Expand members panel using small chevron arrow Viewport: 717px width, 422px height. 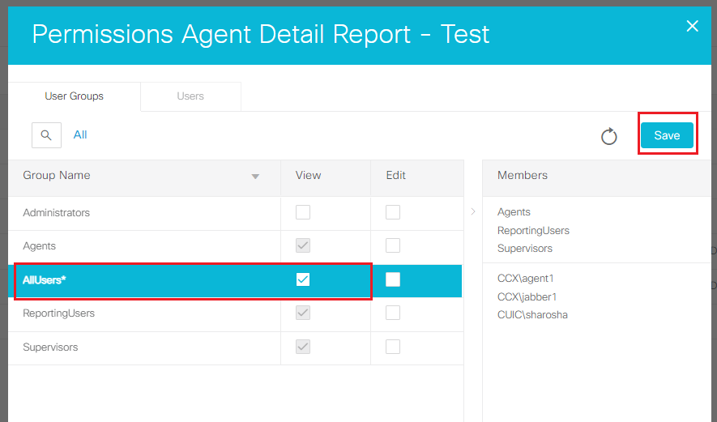[x=473, y=211]
